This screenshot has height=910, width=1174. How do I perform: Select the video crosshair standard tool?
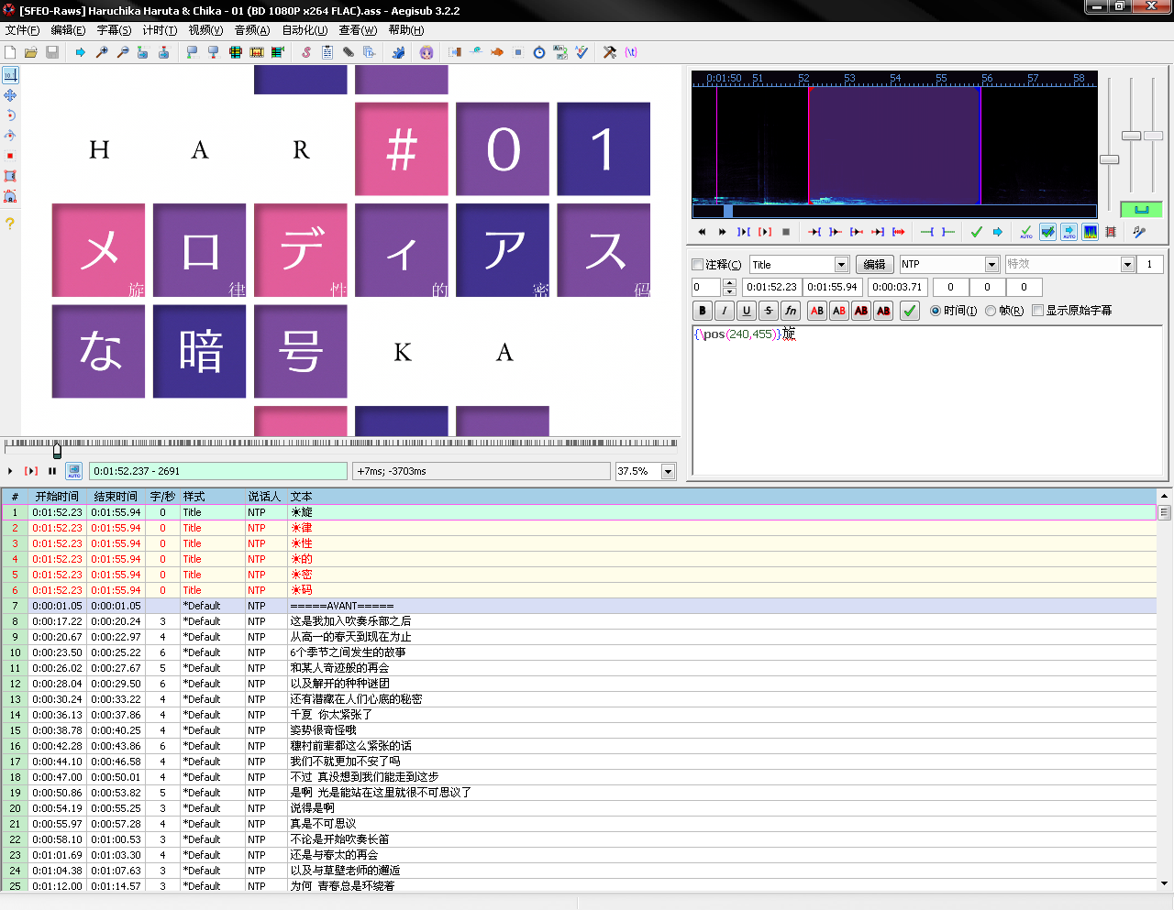click(10, 75)
